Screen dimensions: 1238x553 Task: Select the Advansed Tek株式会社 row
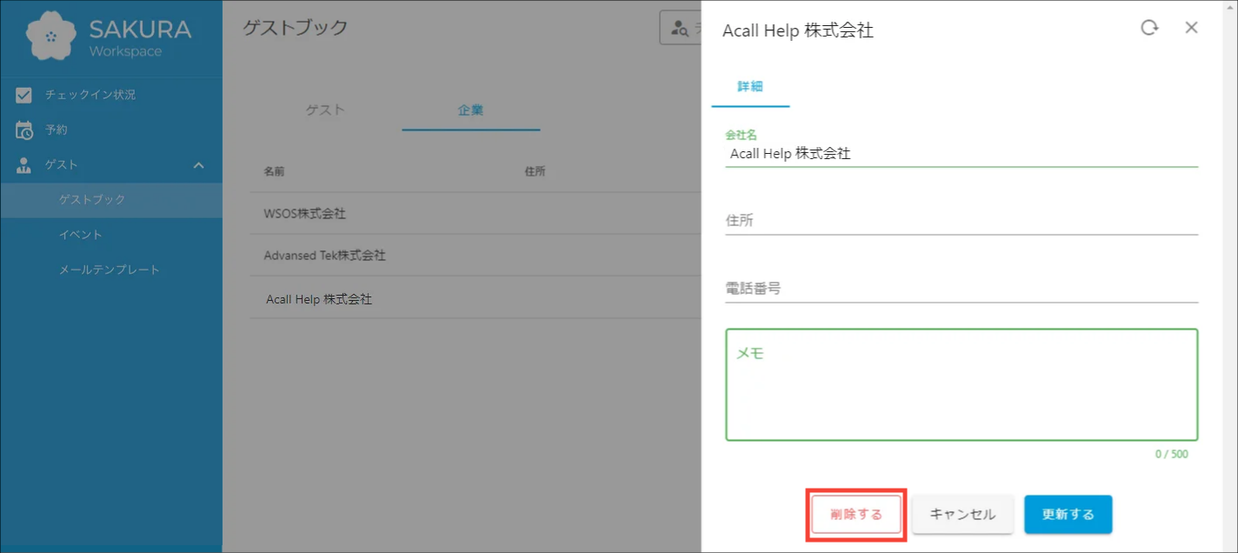tap(476, 256)
